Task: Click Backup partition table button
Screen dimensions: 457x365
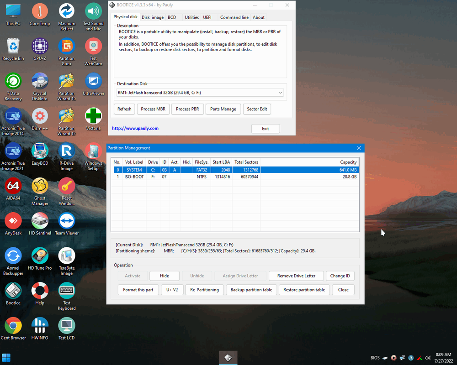Action: 251,290
